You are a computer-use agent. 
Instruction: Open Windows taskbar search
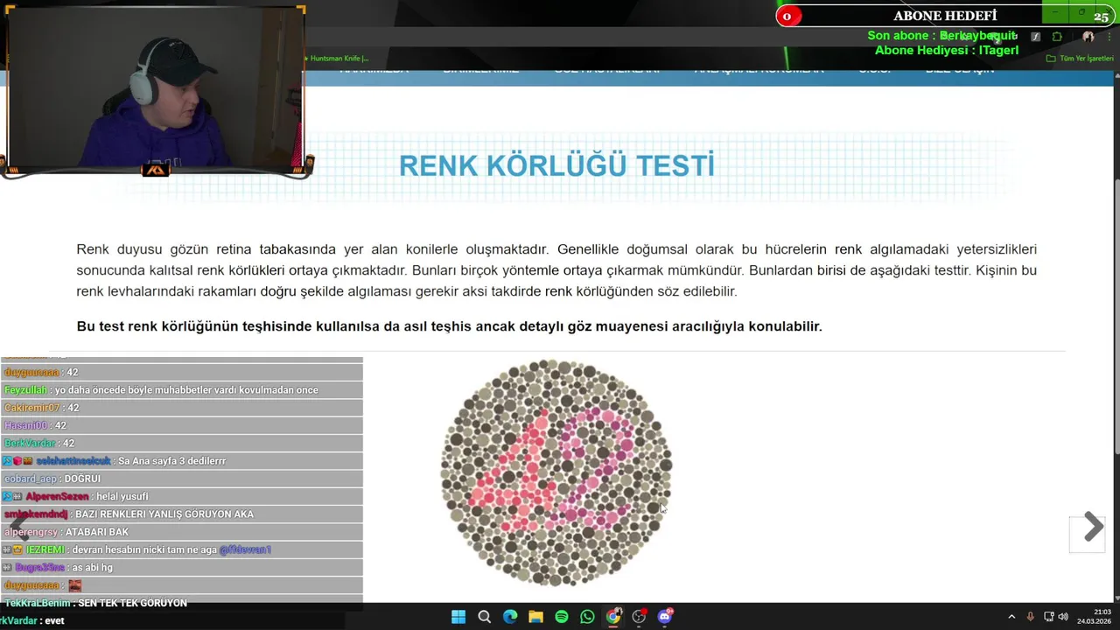[x=484, y=617]
